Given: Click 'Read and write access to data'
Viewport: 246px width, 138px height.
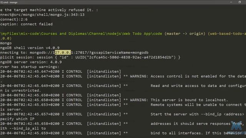Looking at the screenshot, I should coord(185,86).
